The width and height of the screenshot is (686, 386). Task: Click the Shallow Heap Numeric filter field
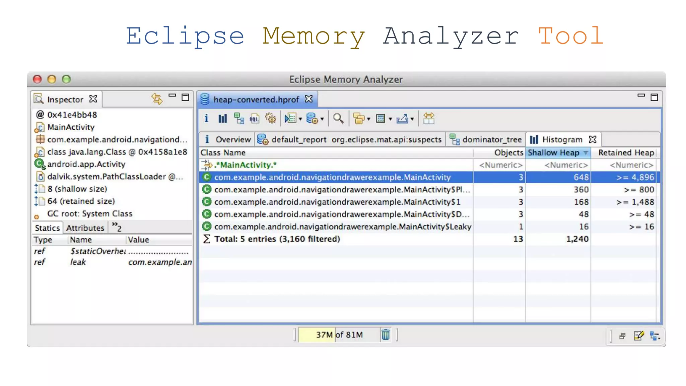pos(558,165)
